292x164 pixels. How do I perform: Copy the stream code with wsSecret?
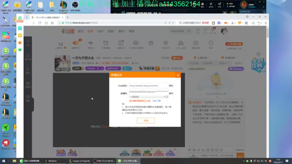tap(171, 94)
